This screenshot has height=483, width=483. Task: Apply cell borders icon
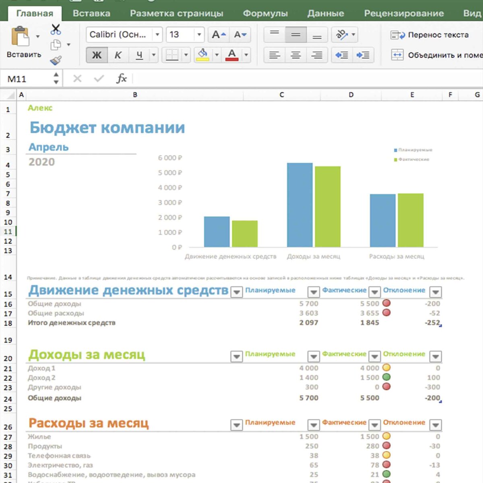click(172, 55)
